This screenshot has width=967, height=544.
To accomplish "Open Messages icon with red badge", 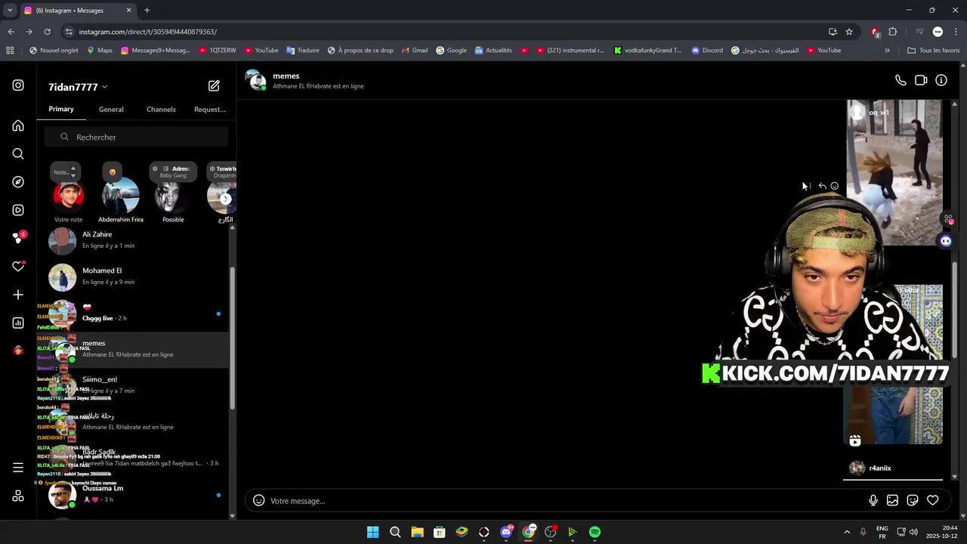I will [19, 238].
